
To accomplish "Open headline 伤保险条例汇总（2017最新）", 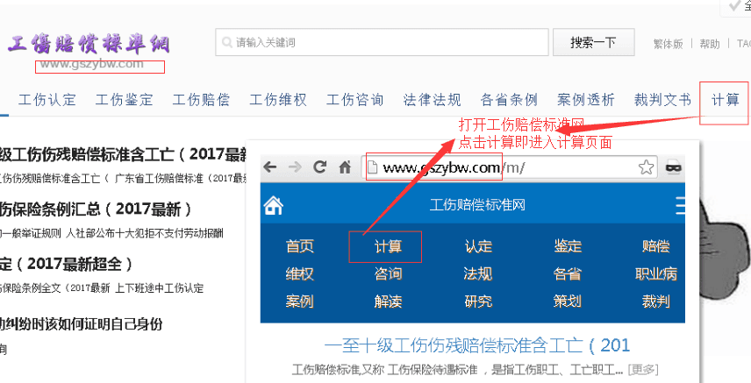I will (x=96, y=209).
